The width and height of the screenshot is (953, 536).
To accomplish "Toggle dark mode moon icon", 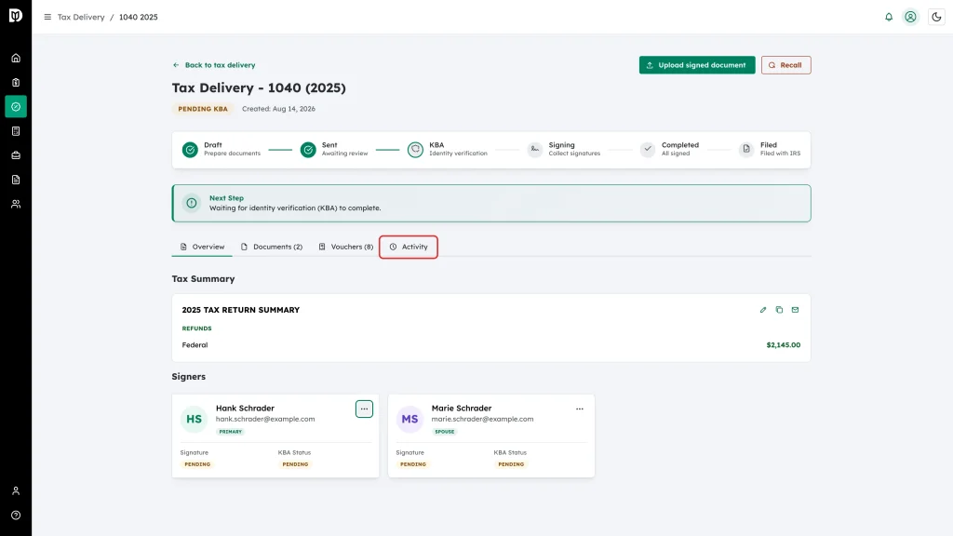I will (936, 17).
